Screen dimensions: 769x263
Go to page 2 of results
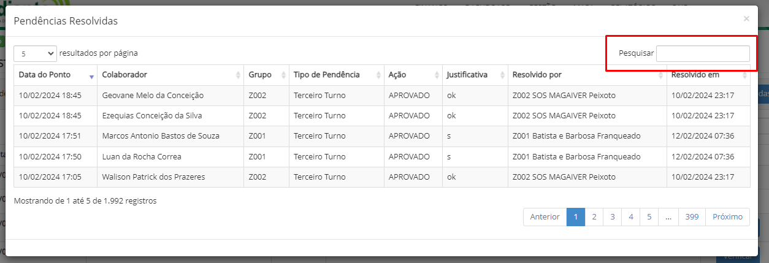pos(594,217)
